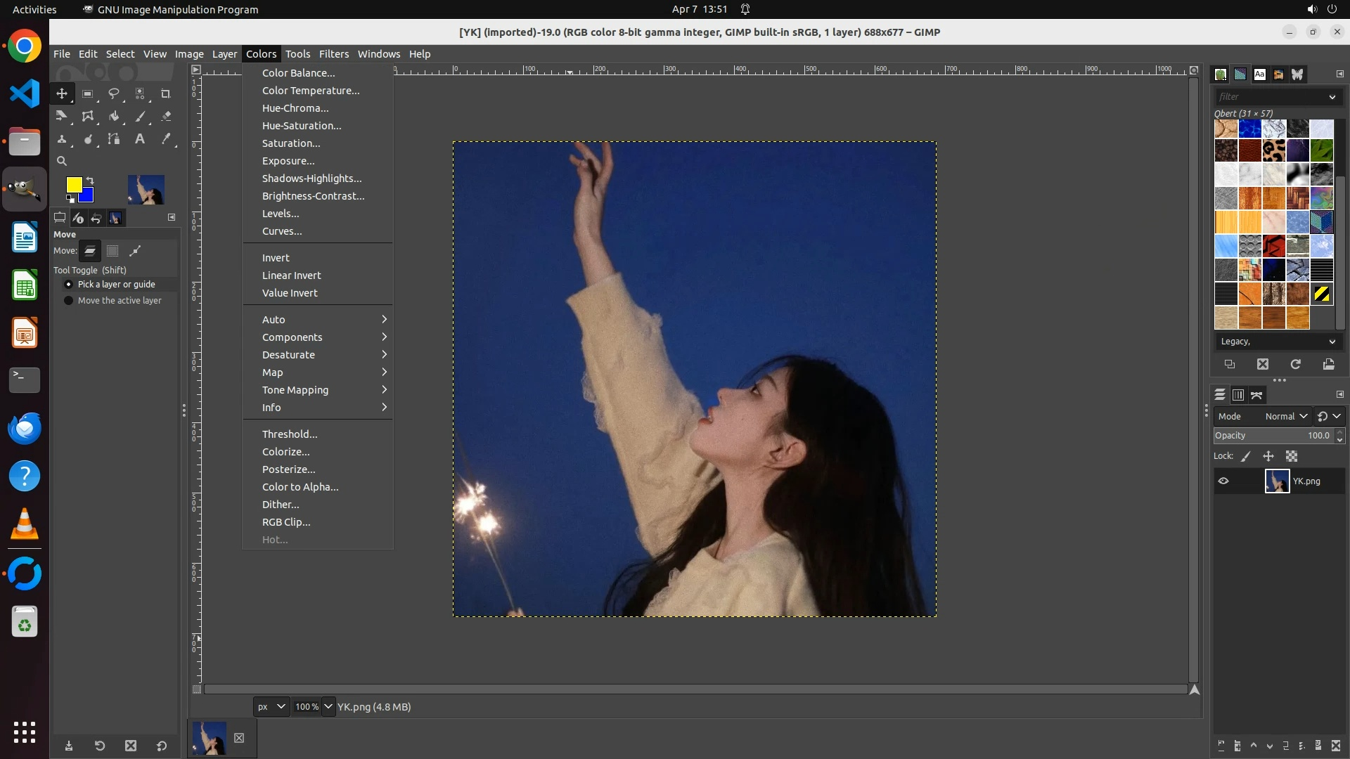Open the Filters menu
Viewport: 1350px width, 759px height.
tap(333, 54)
